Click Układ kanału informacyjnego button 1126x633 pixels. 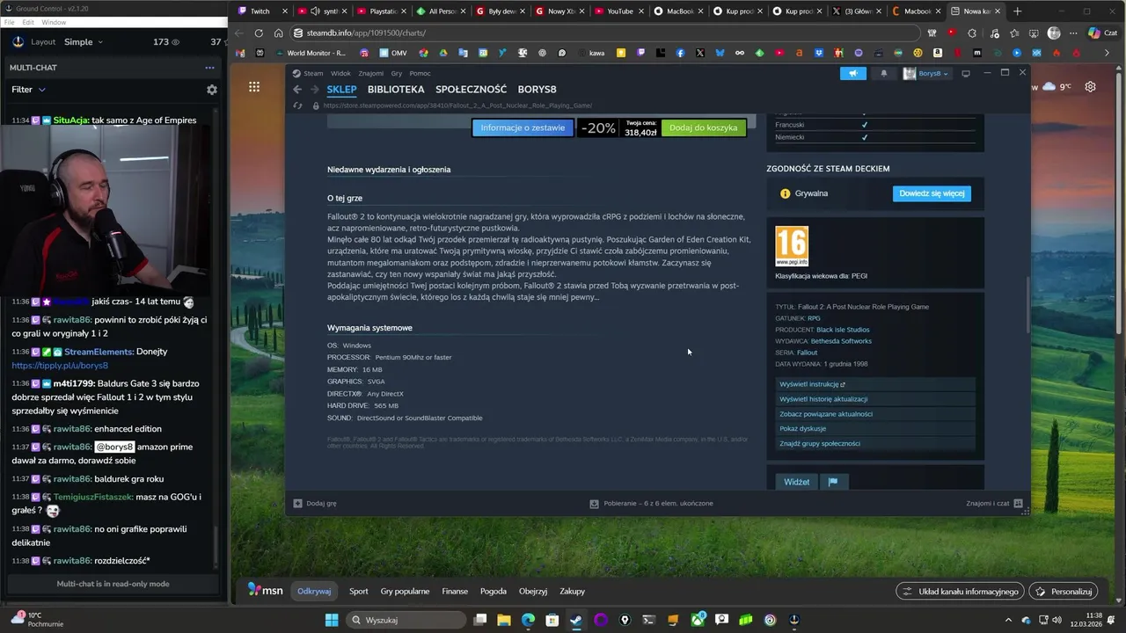[x=960, y=592]
